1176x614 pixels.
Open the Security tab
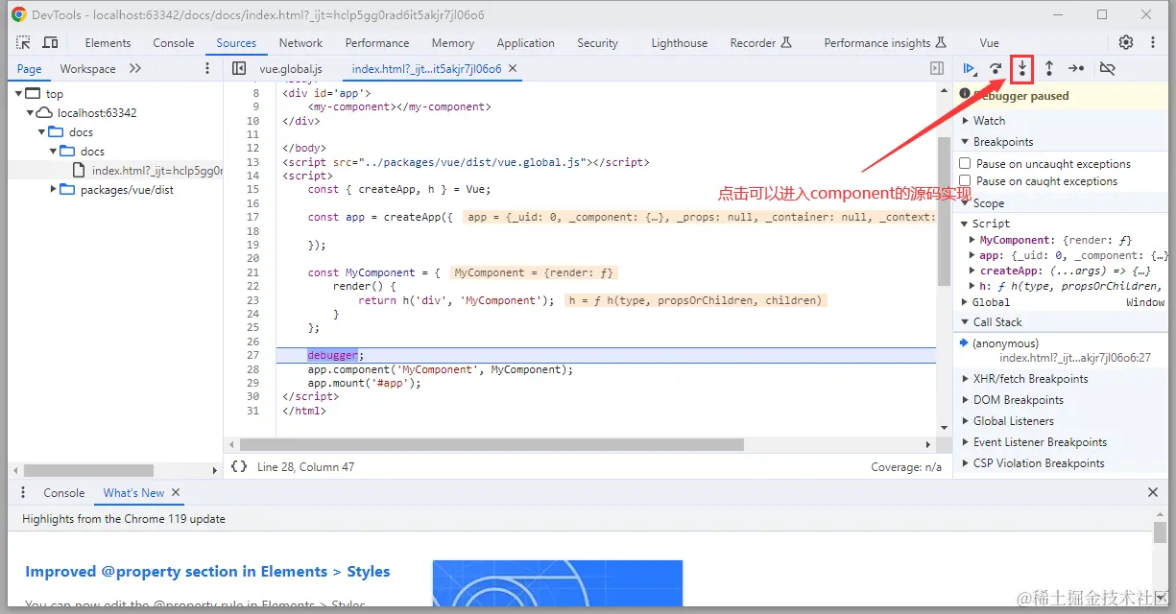pyautogui.click(x=597, y=43)
